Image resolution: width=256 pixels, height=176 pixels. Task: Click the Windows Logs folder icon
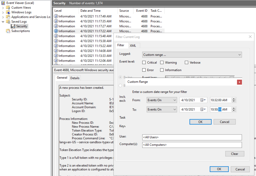coord(8,12)
